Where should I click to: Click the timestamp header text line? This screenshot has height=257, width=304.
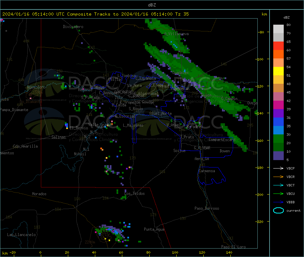95,14
